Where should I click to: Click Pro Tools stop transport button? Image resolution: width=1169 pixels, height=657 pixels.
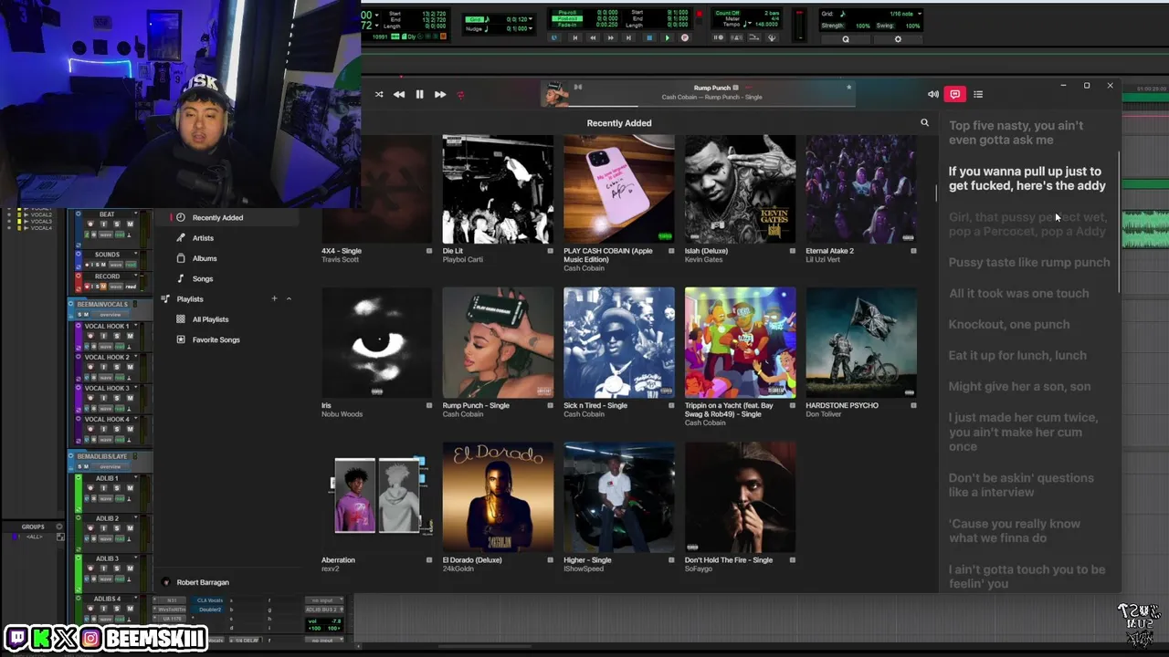(x=649, y=37)
